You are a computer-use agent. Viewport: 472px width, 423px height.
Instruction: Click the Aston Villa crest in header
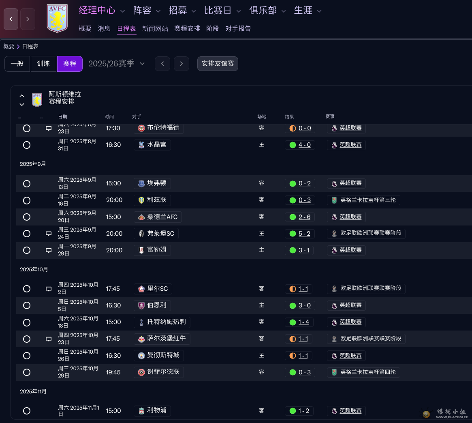pos(57,18)
